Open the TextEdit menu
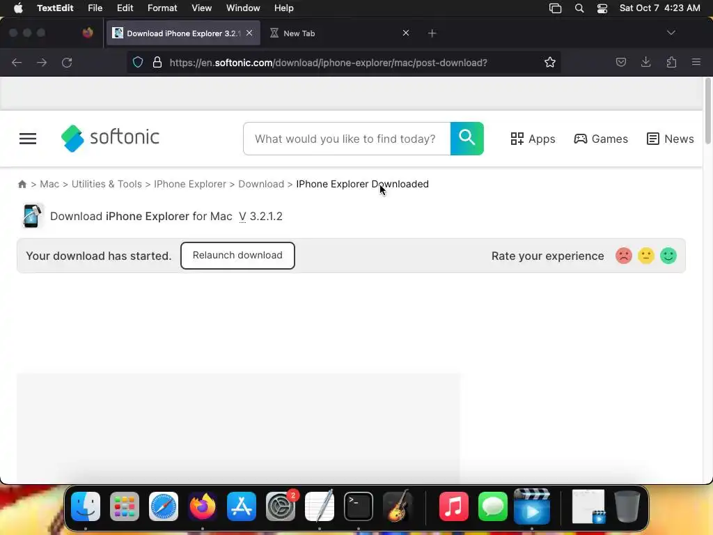This screenshot has height=535, width=713. tap(55, 8)
